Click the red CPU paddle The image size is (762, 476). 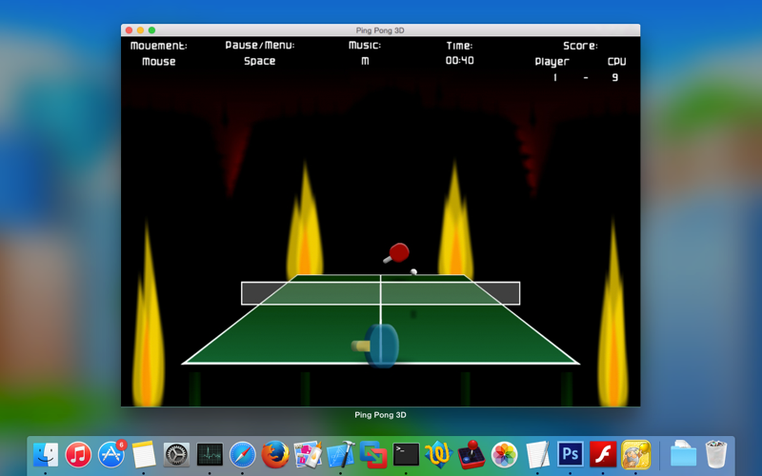397,253
